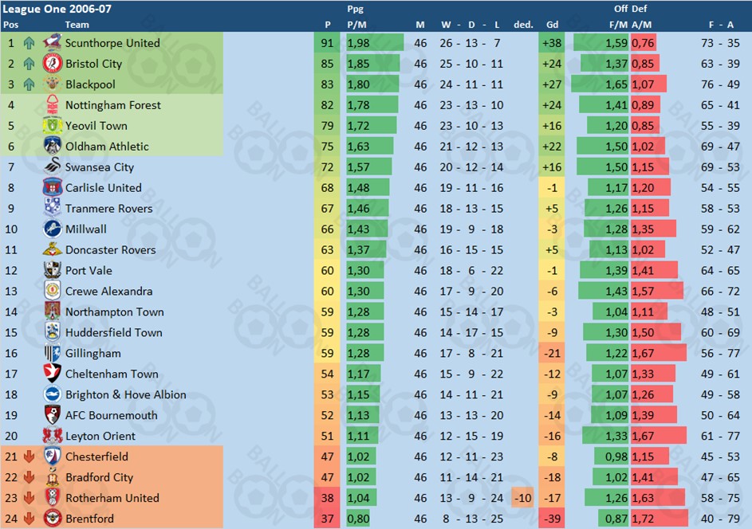This screenshot has width=752, height=529.
Task: Click the Ppg header label
Action: point(356,9)
